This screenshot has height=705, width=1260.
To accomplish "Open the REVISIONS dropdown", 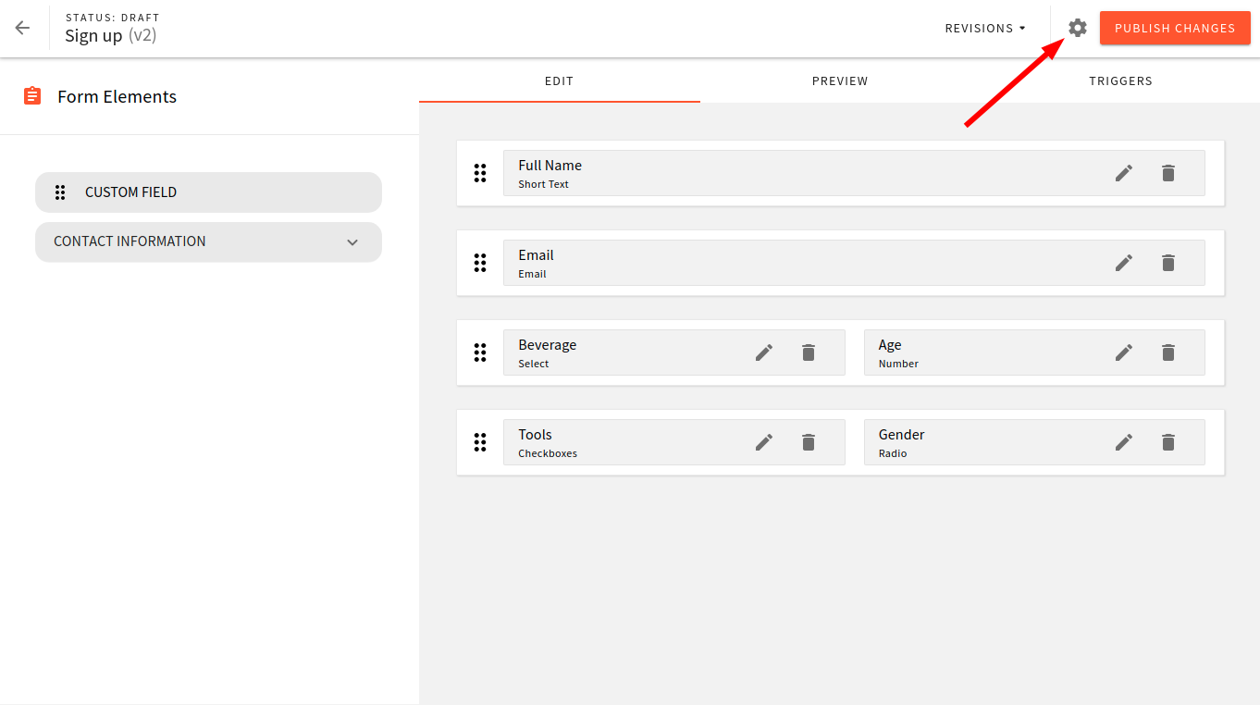I will [x=984, y=28].
